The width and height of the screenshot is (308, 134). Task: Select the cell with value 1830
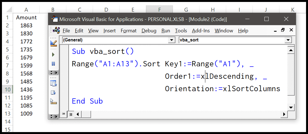point(26,33)
